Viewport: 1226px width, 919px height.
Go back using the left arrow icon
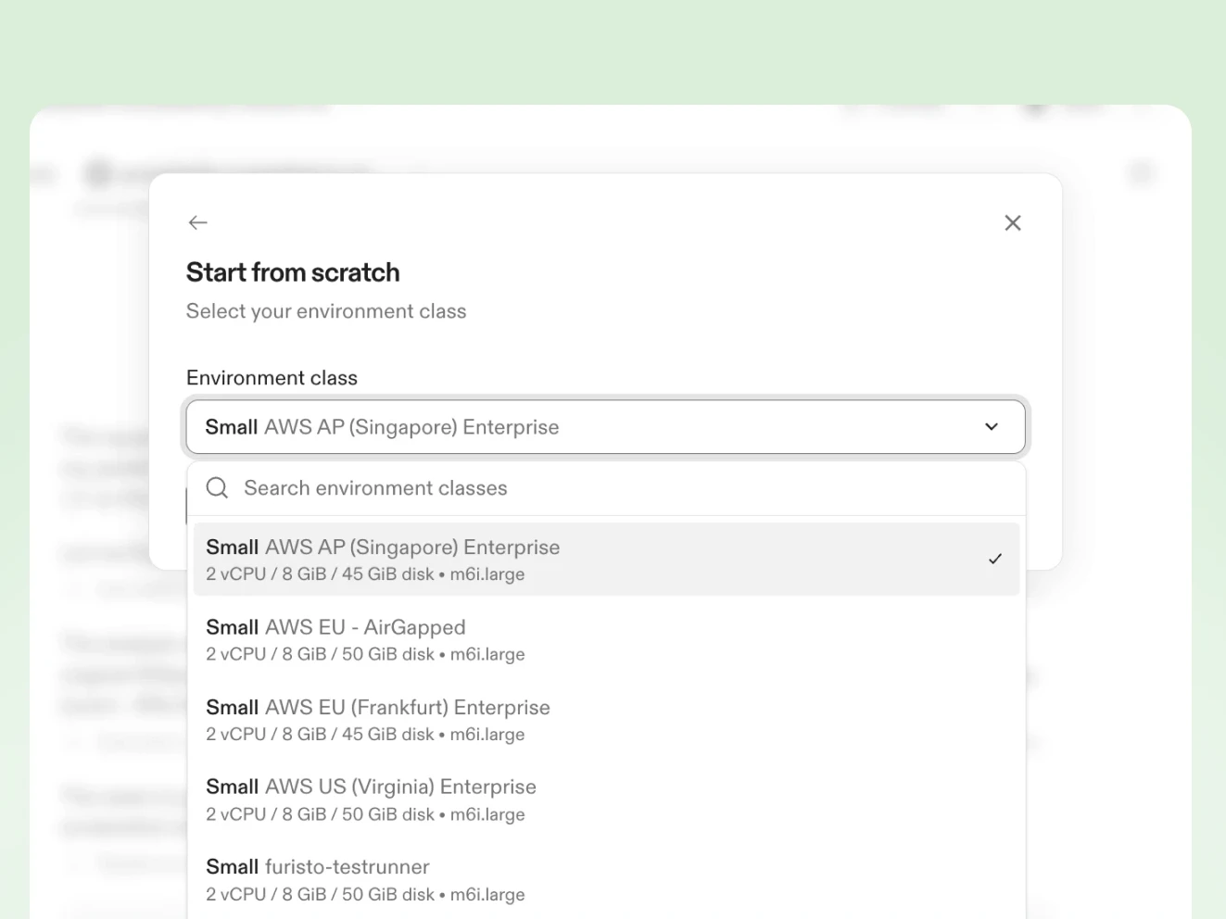[x=197, y=222]
